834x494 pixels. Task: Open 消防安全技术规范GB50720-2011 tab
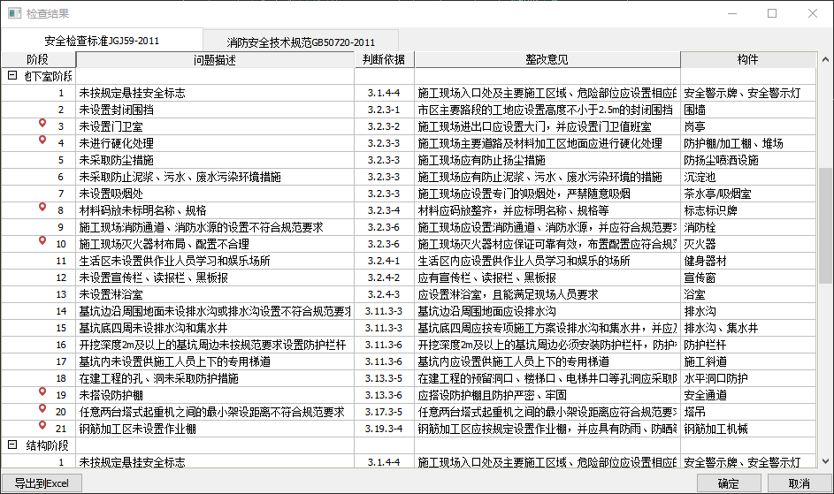301,42
